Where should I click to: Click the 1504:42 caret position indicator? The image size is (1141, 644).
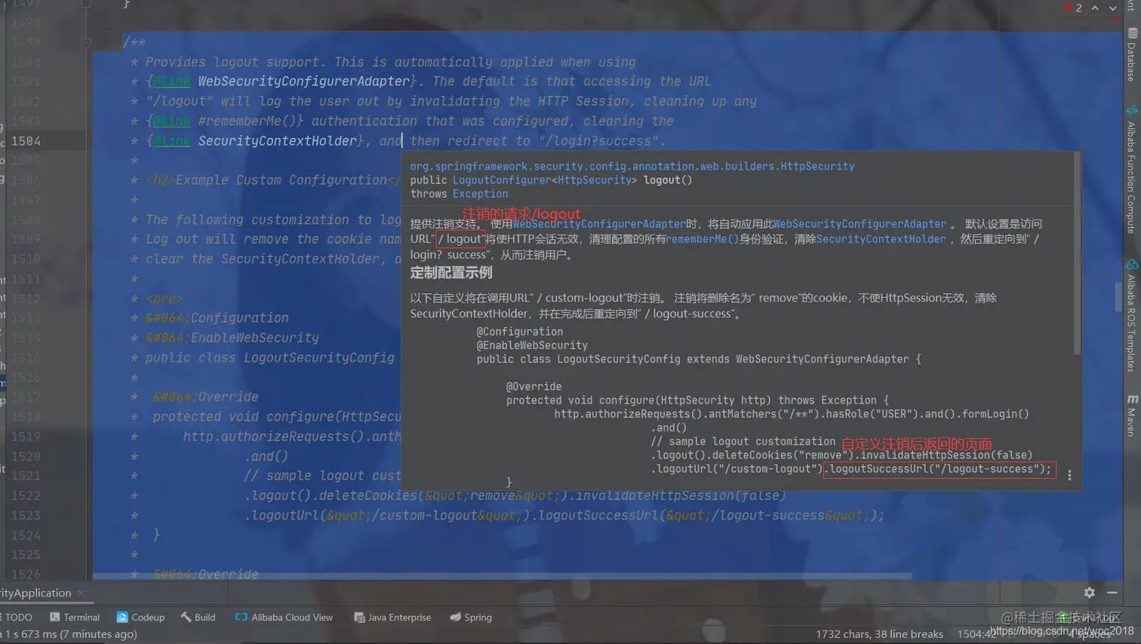[x=976, y=634]
